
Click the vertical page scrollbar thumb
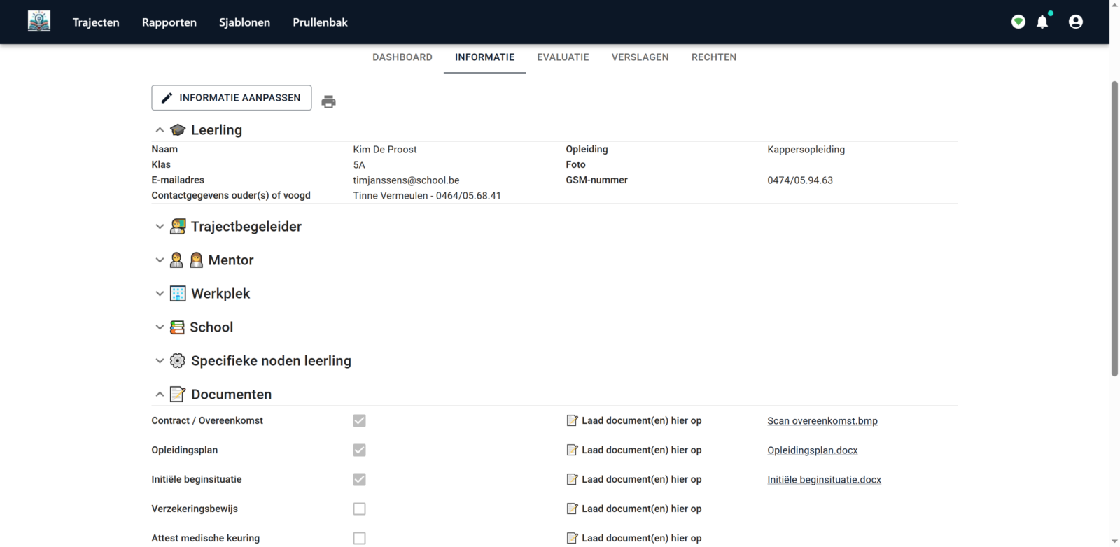pos(1114,229)
